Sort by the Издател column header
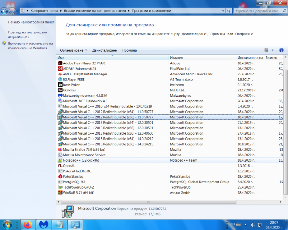The height and width of the screenshot is (230, 288). click(202, 58)
